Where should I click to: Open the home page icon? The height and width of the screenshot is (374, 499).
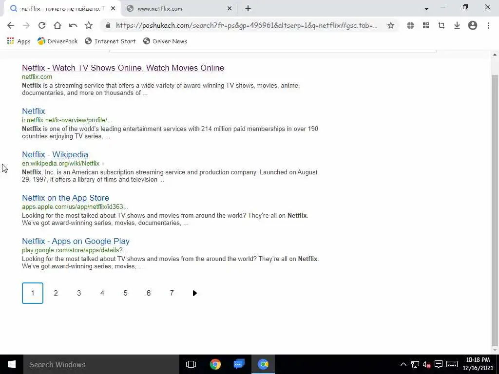pyautogui.click(x=58, y=25)
